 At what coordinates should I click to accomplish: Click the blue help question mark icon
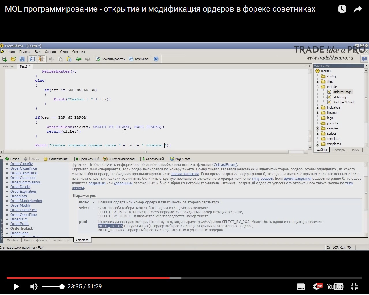[x=156, y=59]
